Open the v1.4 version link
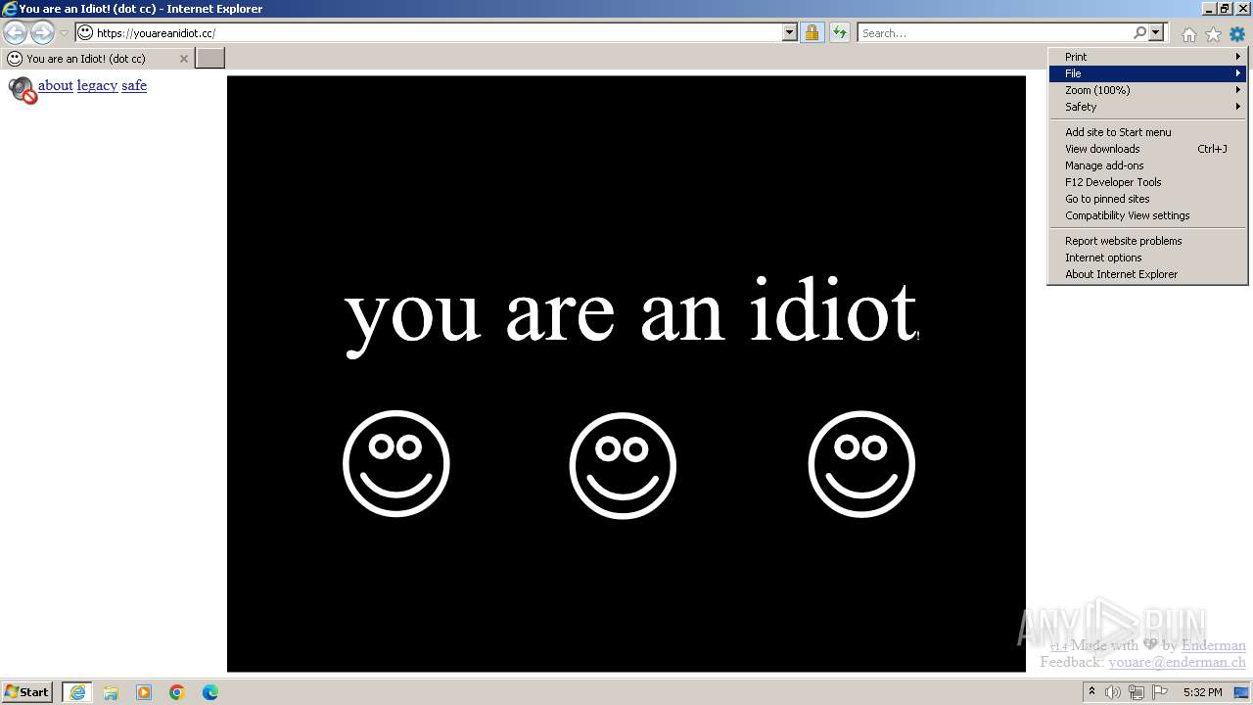This screenshot has height=705, width=1253. point(1058,647)
